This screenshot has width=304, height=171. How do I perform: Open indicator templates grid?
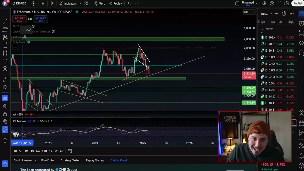tap(86, 4)
